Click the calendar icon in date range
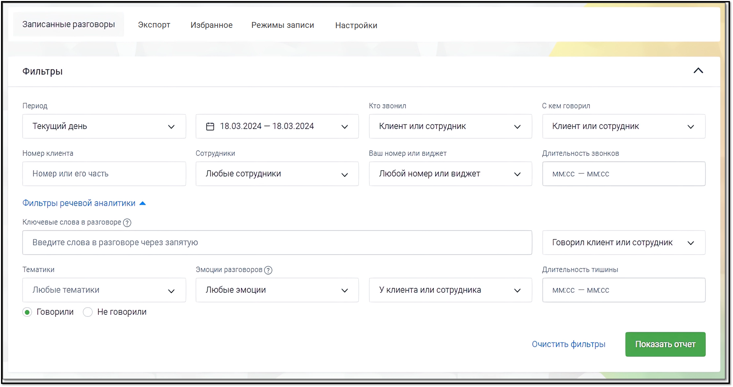 pos(210,126)
